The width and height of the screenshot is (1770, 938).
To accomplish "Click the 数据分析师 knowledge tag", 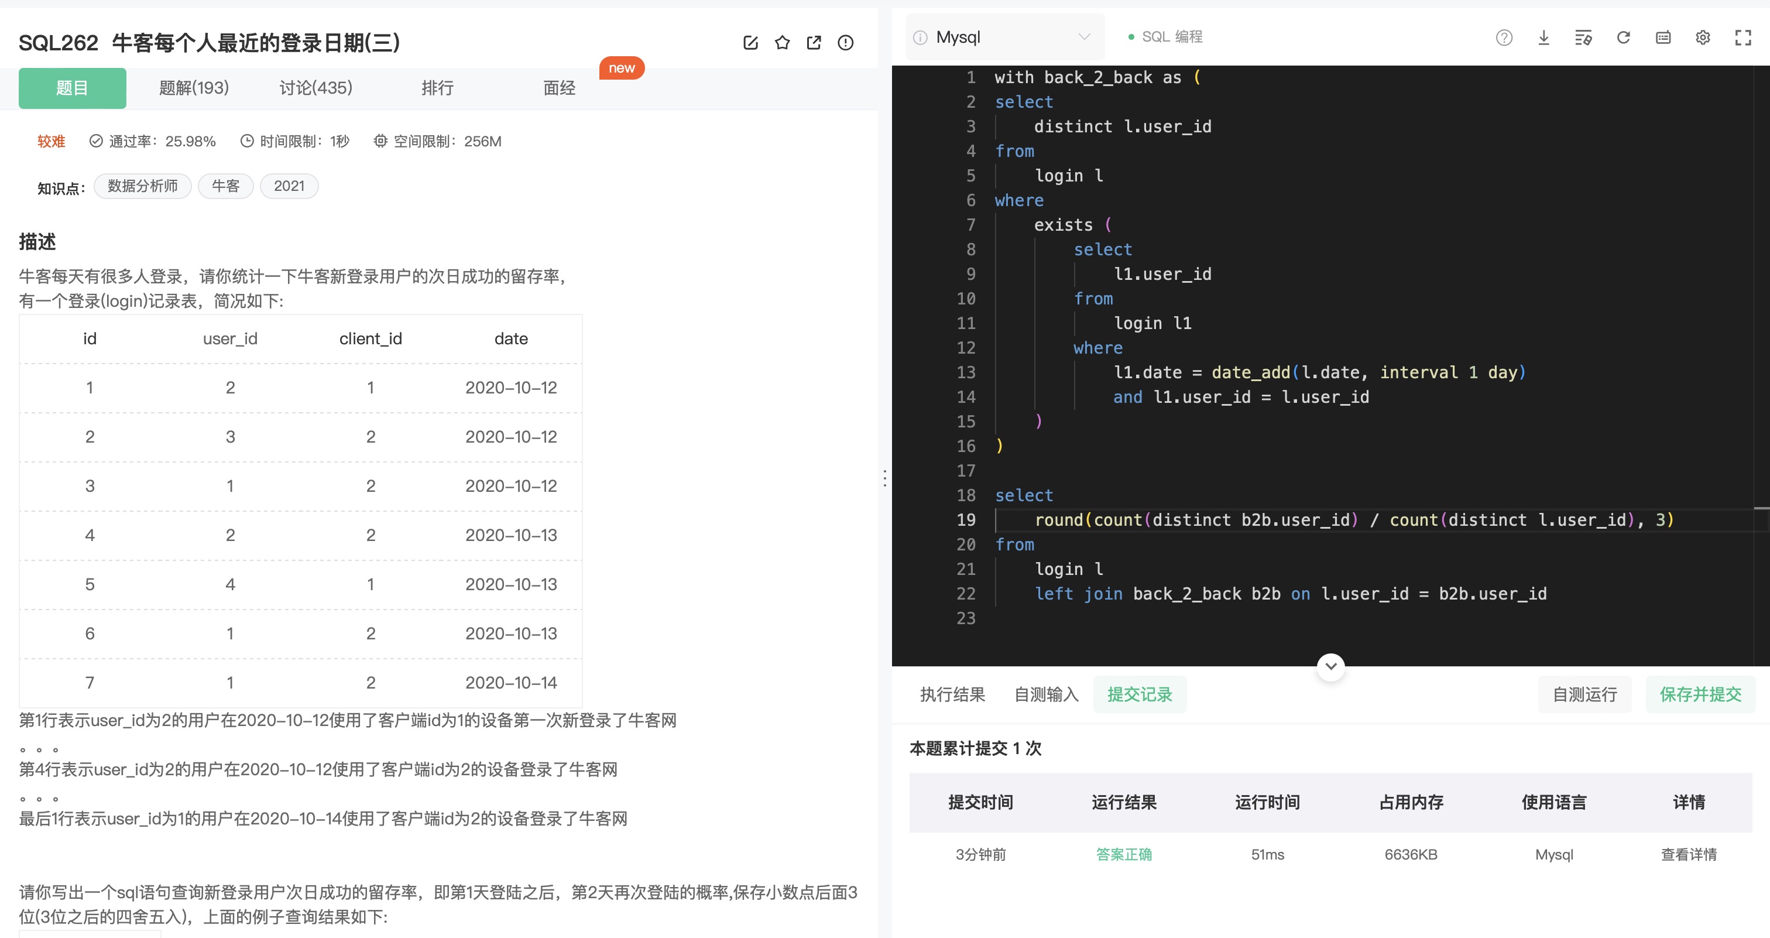I will [x=142, y=186].
